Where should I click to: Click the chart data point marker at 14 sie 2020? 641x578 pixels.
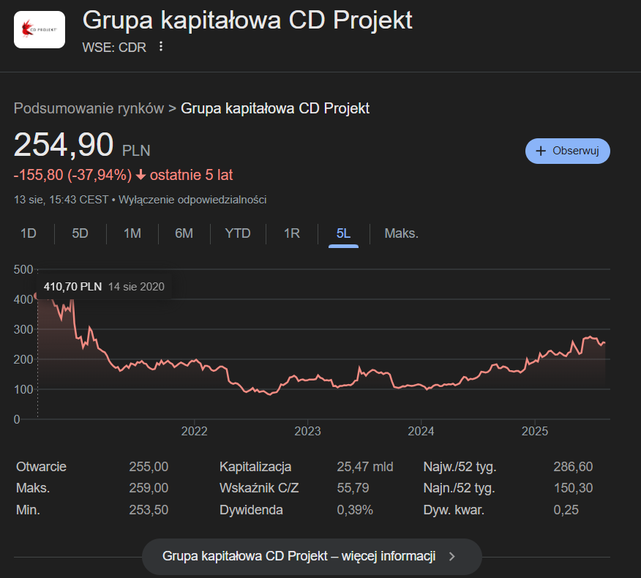(37, 296)
